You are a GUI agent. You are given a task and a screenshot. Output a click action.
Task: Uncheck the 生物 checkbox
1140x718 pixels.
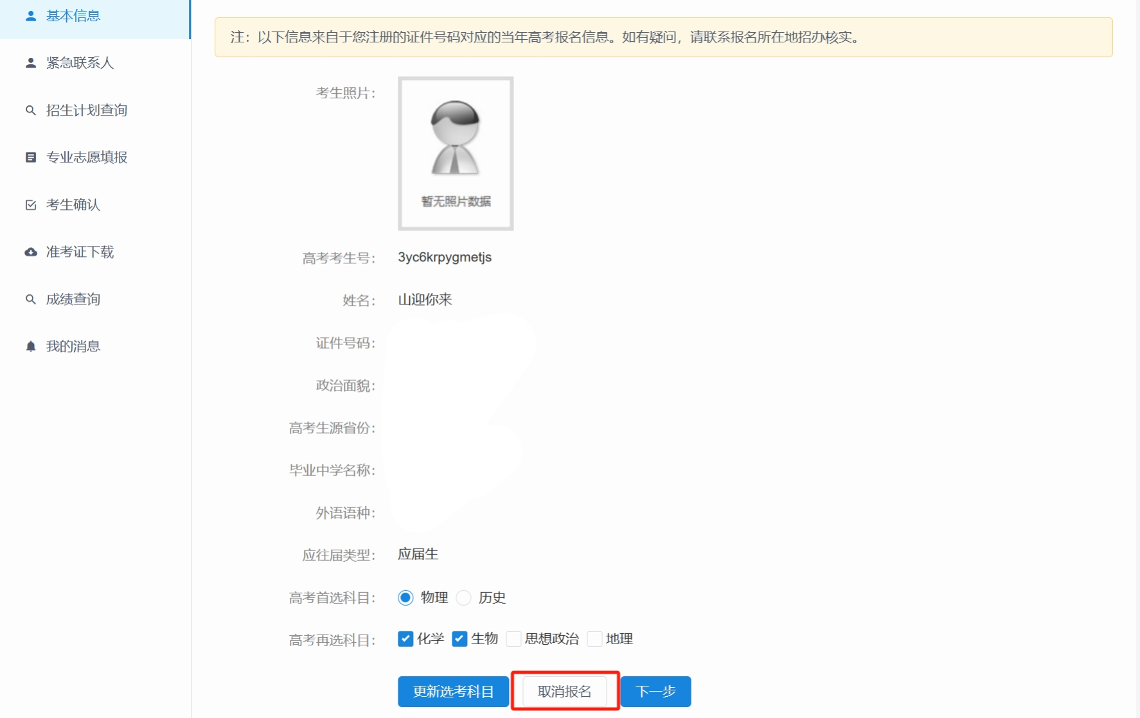(459, 639)
